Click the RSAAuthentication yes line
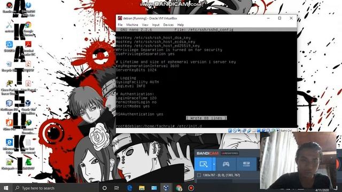The width and height of the screenshot is (342, 192). point(139,114)
